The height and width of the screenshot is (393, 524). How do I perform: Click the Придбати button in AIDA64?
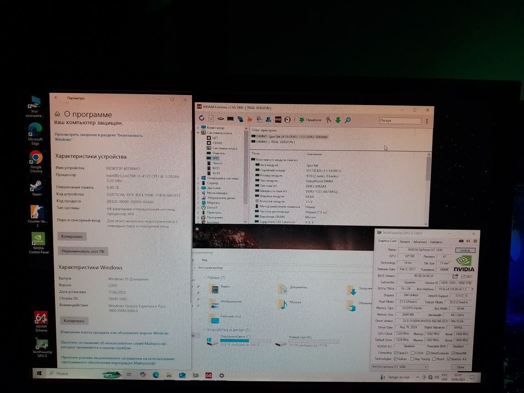(x=310, y=120)
